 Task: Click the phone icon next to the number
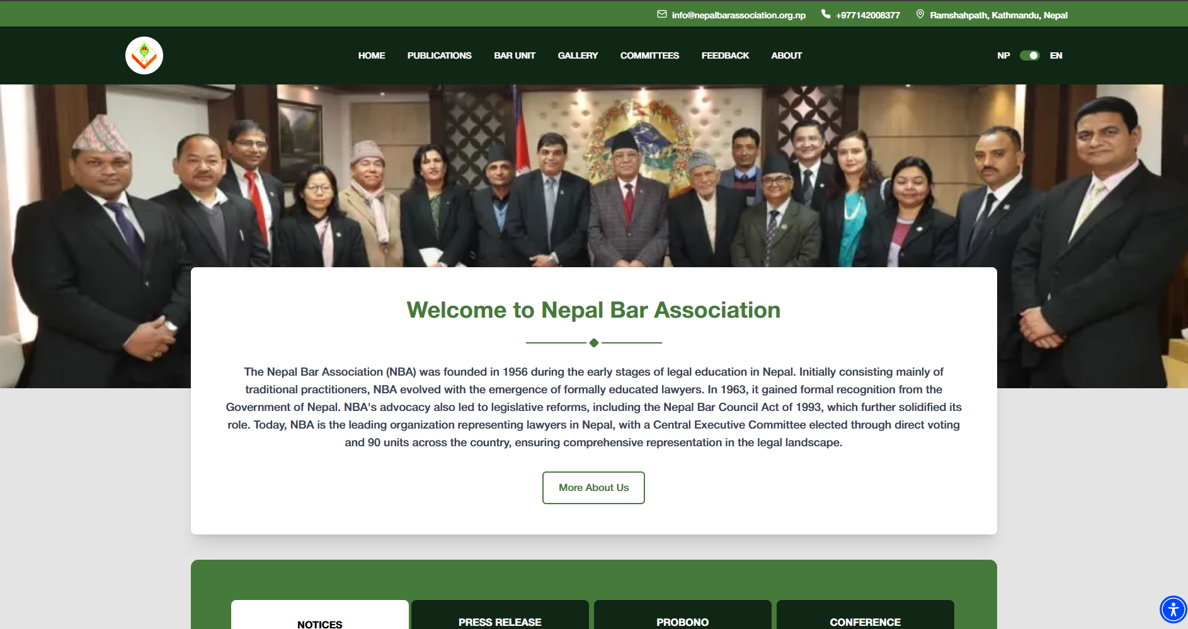pos(825,13)
